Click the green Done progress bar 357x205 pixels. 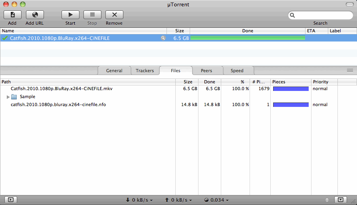(248, 38)
